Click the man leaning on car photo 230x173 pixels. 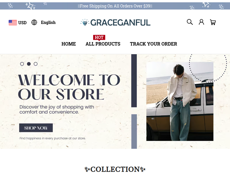click(x=180, y=101)
